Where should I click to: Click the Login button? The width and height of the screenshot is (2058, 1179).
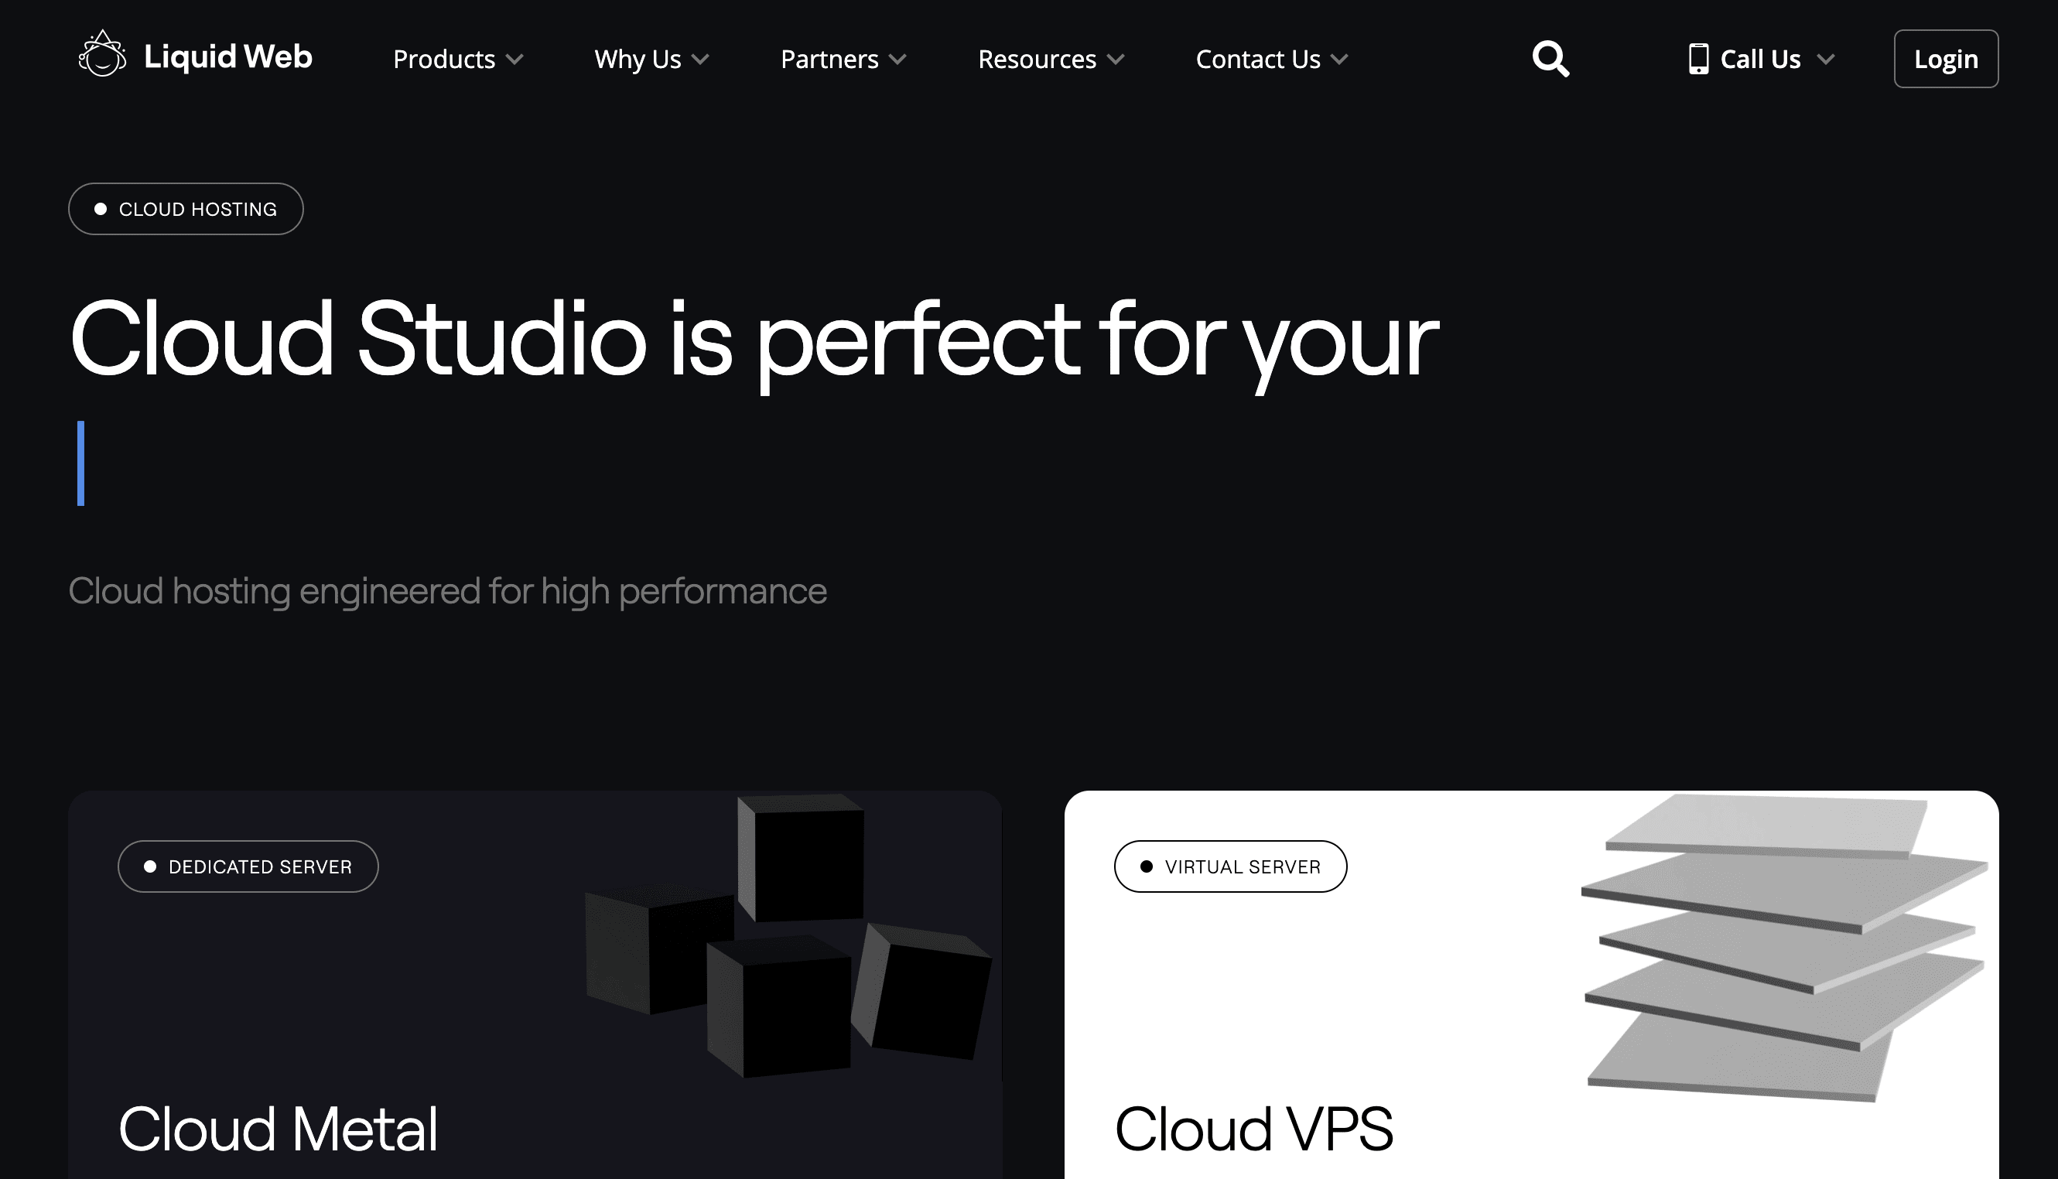click(x=1947, y=60)
